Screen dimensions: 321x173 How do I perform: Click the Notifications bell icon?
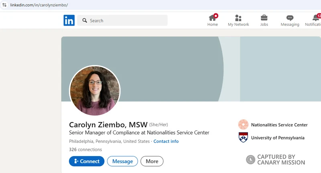[316, 18]
